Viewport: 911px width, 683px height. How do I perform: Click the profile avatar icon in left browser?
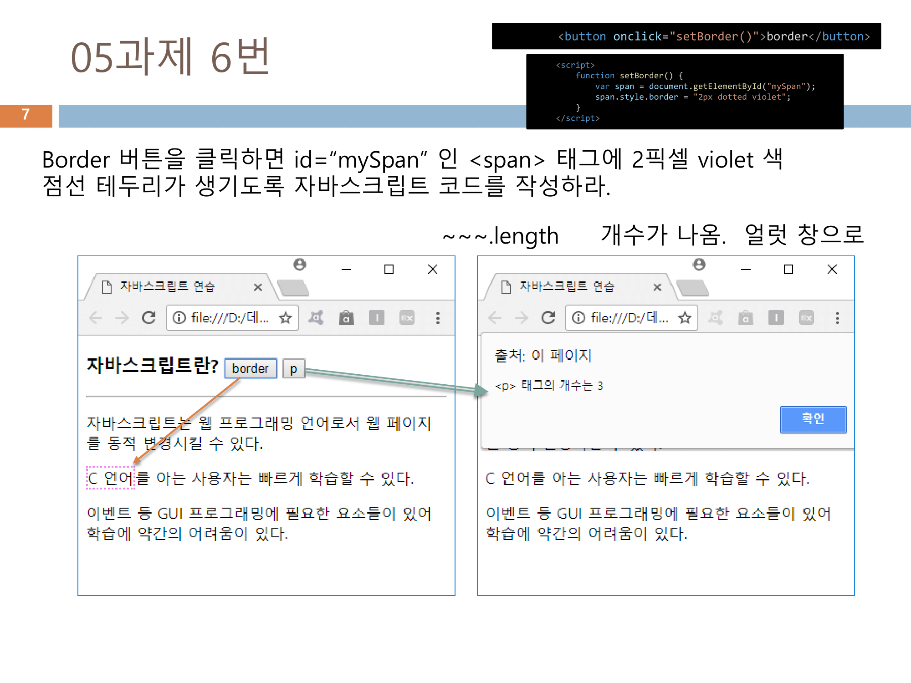pyautogui.click(x=300, y=265)
